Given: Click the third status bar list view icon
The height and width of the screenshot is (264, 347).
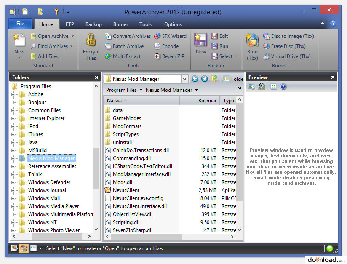Looking at the screenshot, I should [x=33, y=248].
